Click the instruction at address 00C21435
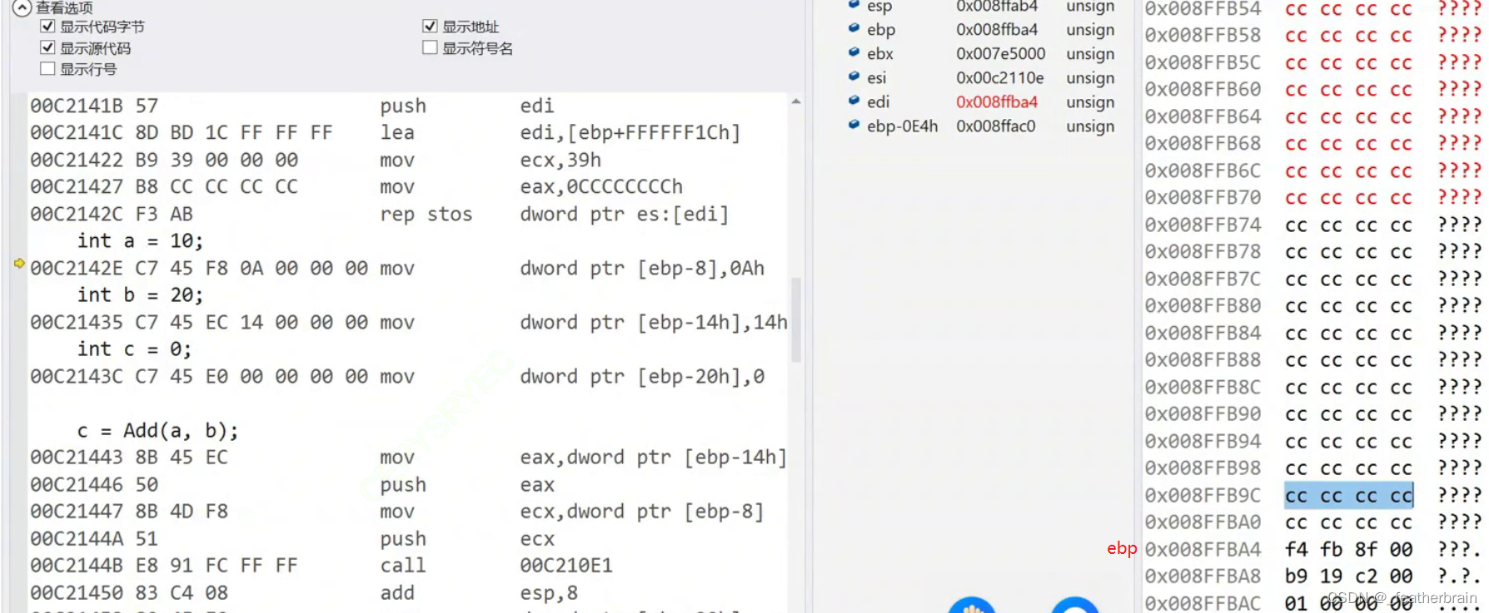This screenshot has width=1489, height=613. (409, 323)
